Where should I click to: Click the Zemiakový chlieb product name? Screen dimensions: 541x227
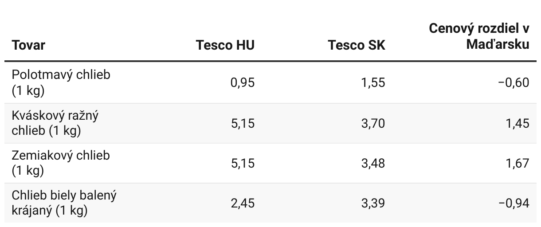[61, 163]
